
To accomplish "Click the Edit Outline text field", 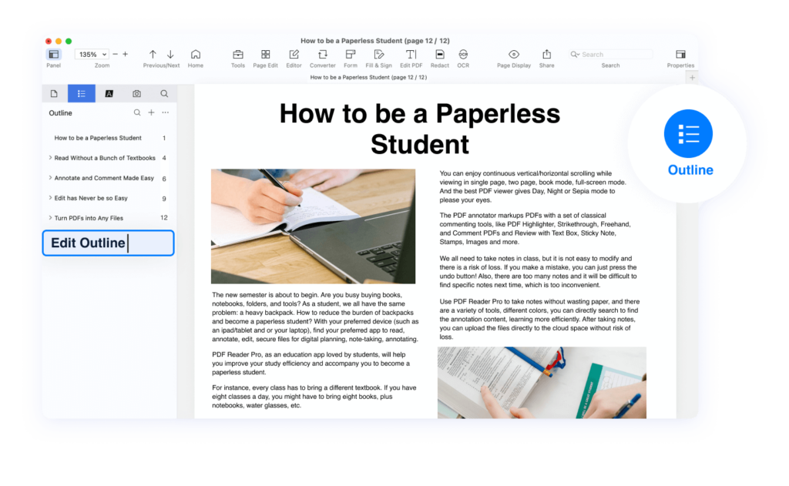I will coord(108,243).
